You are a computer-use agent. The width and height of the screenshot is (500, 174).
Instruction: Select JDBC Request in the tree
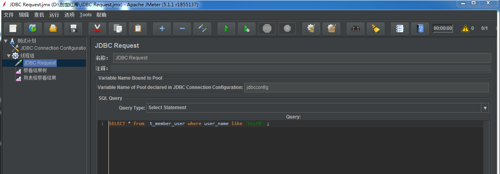(x=40, y=63)
